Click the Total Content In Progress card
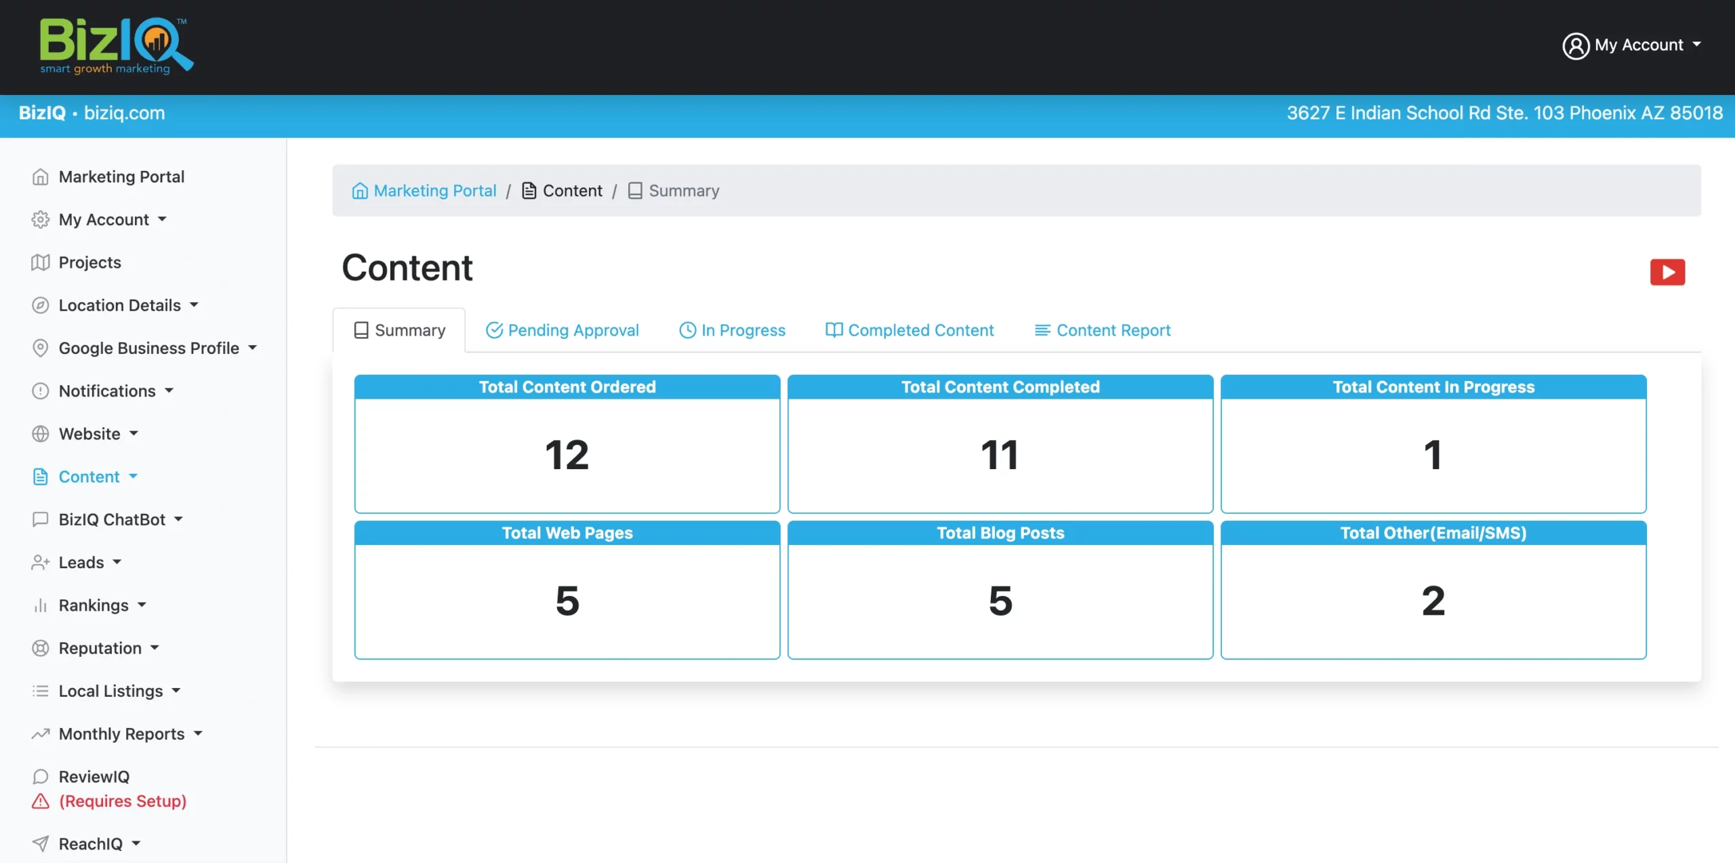The height and width of the screenshot is (863, 1735). [1433, 444]
